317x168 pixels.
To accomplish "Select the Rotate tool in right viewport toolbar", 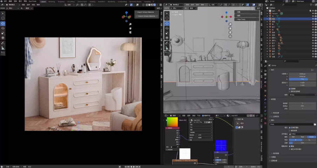I will click(167, 28).
